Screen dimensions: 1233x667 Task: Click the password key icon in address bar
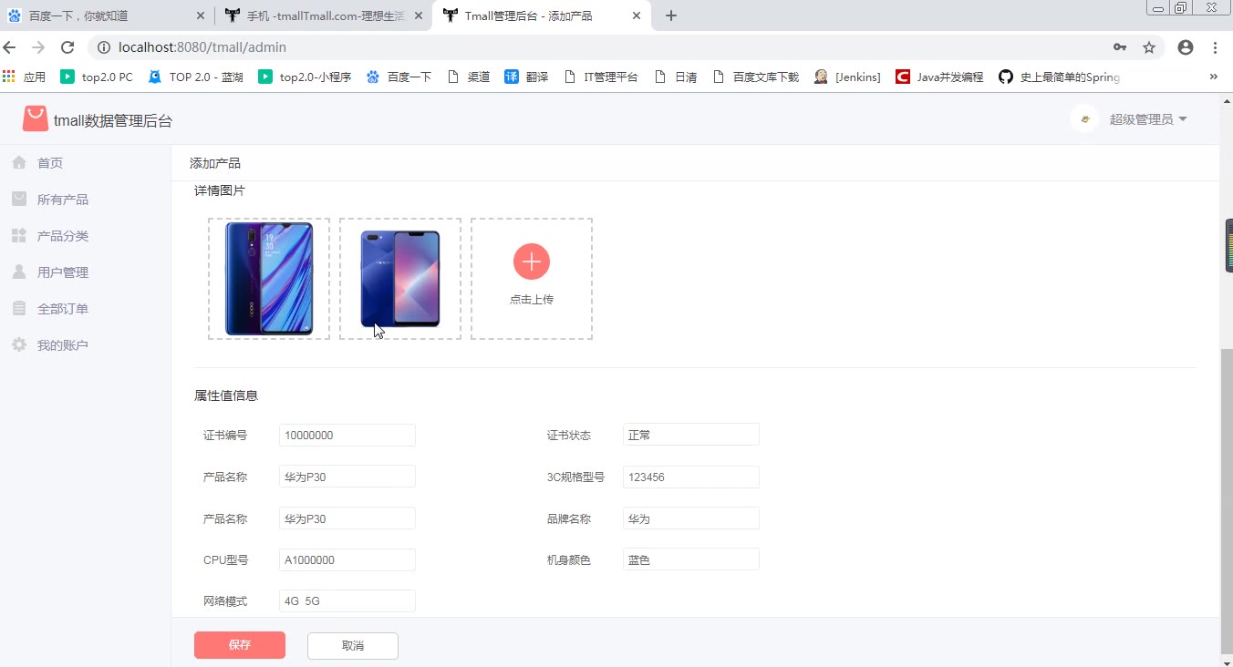(1120, 47)
